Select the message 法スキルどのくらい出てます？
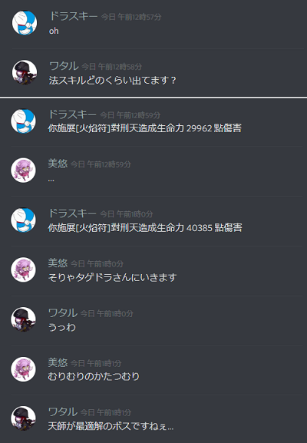This screenshot has width=307, height=443. (112, 81)
